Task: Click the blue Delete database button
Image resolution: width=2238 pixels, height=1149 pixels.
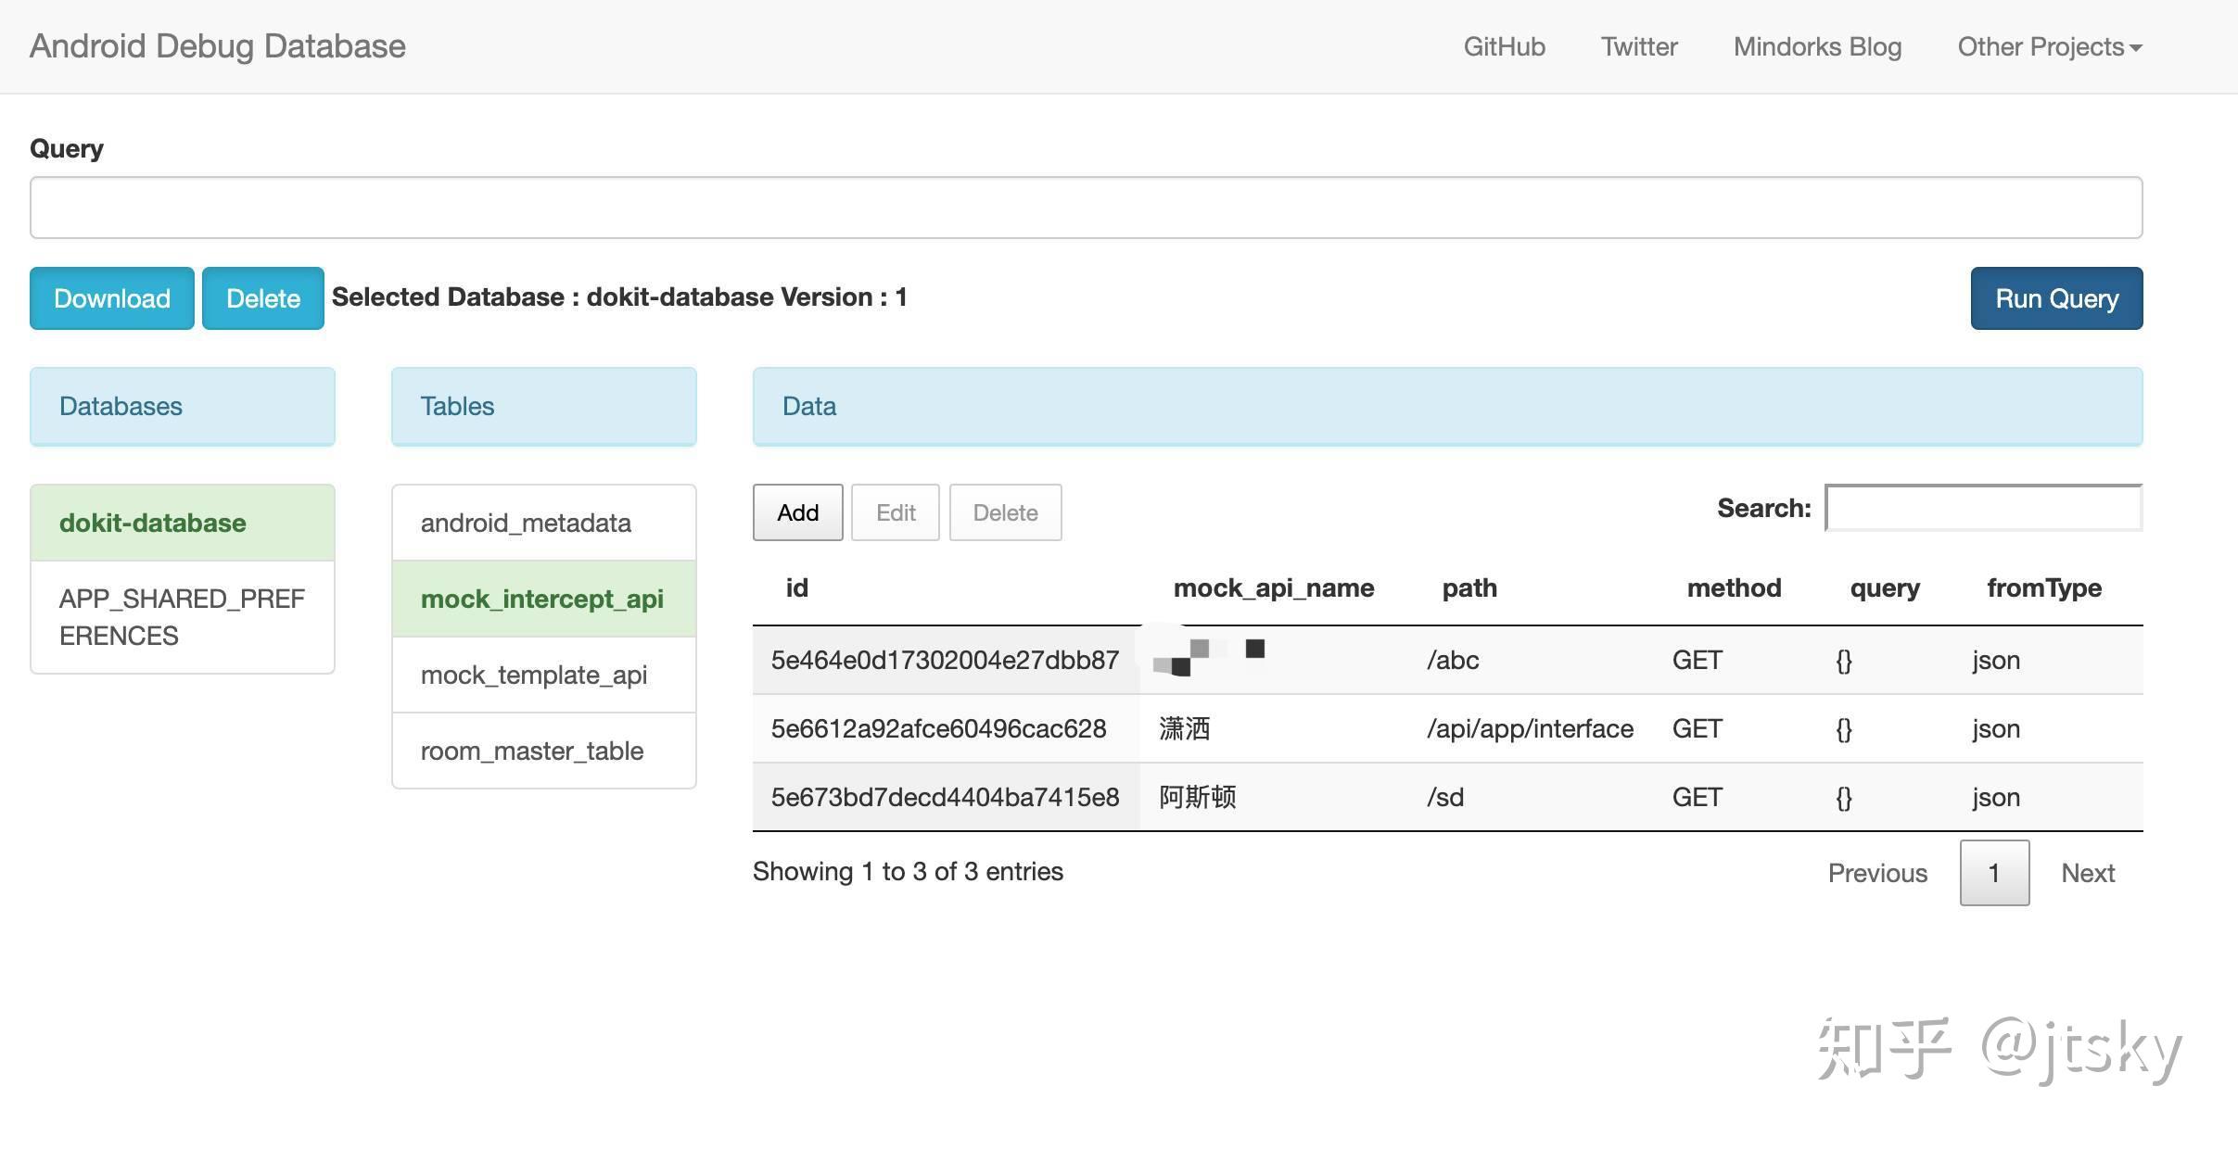Action: click(x=262, y=298)
